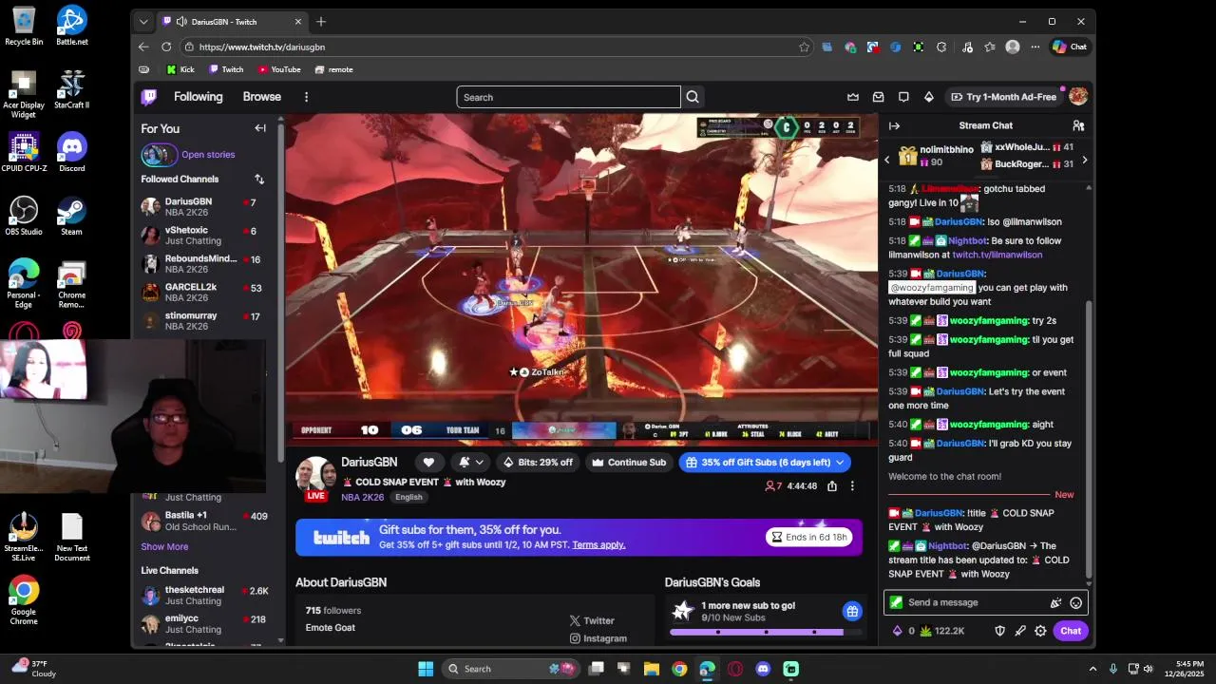1216x684 pixels.
Task: Open the browser tab list chevron
Action: click(143, 22)
